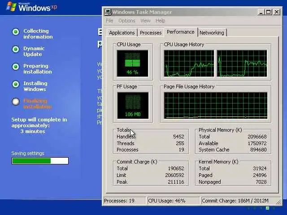Click the Nonpaged kernel memory value 7028
Image resolution: width=287 pixels, height=215 pixels.
[x=261, y=182]
